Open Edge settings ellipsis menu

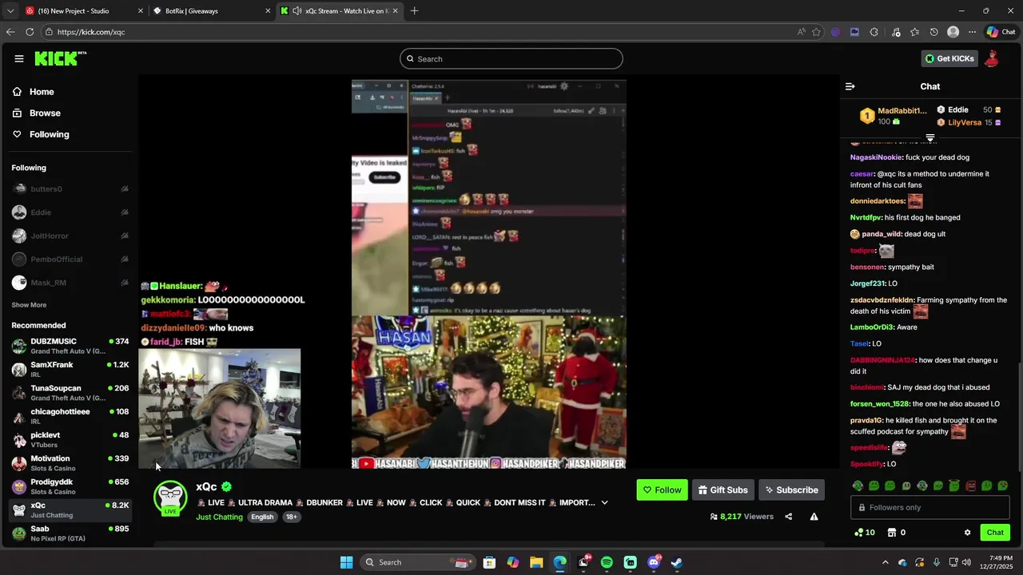[x=972, y=32]
